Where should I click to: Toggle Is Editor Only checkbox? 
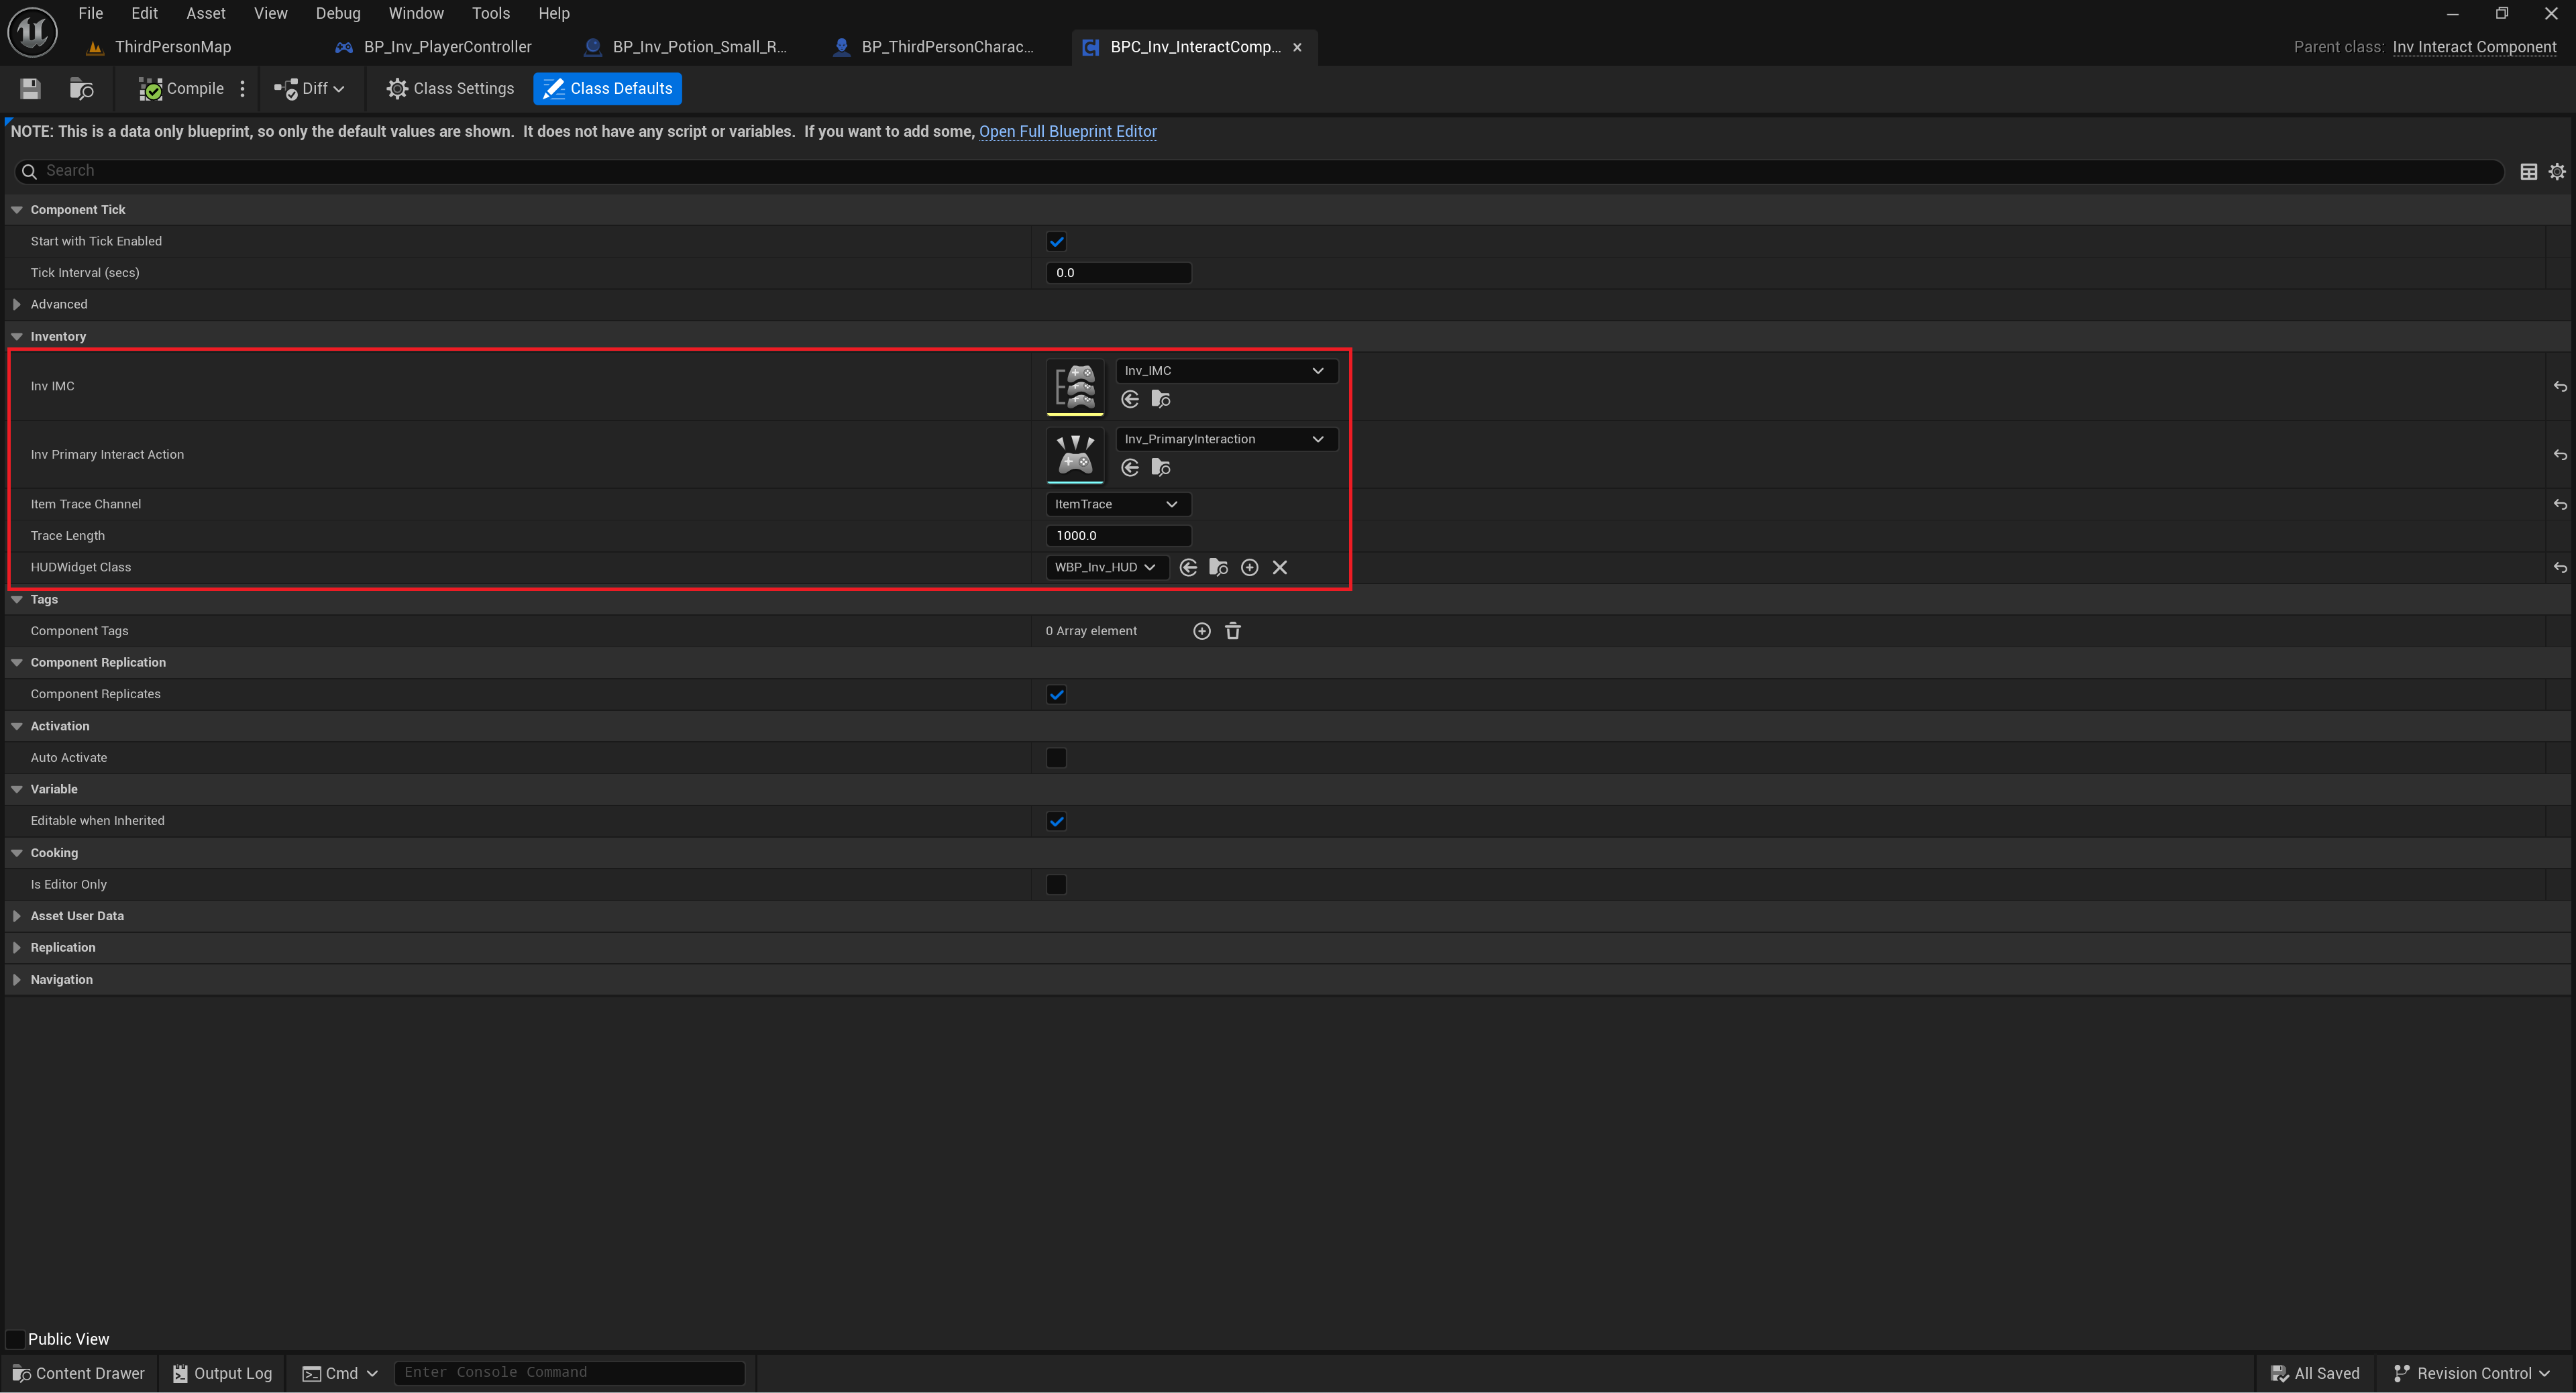click(1056, 884)
